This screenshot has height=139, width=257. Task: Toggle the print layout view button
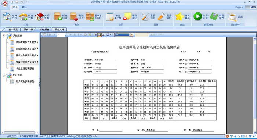tap(99, 35)
